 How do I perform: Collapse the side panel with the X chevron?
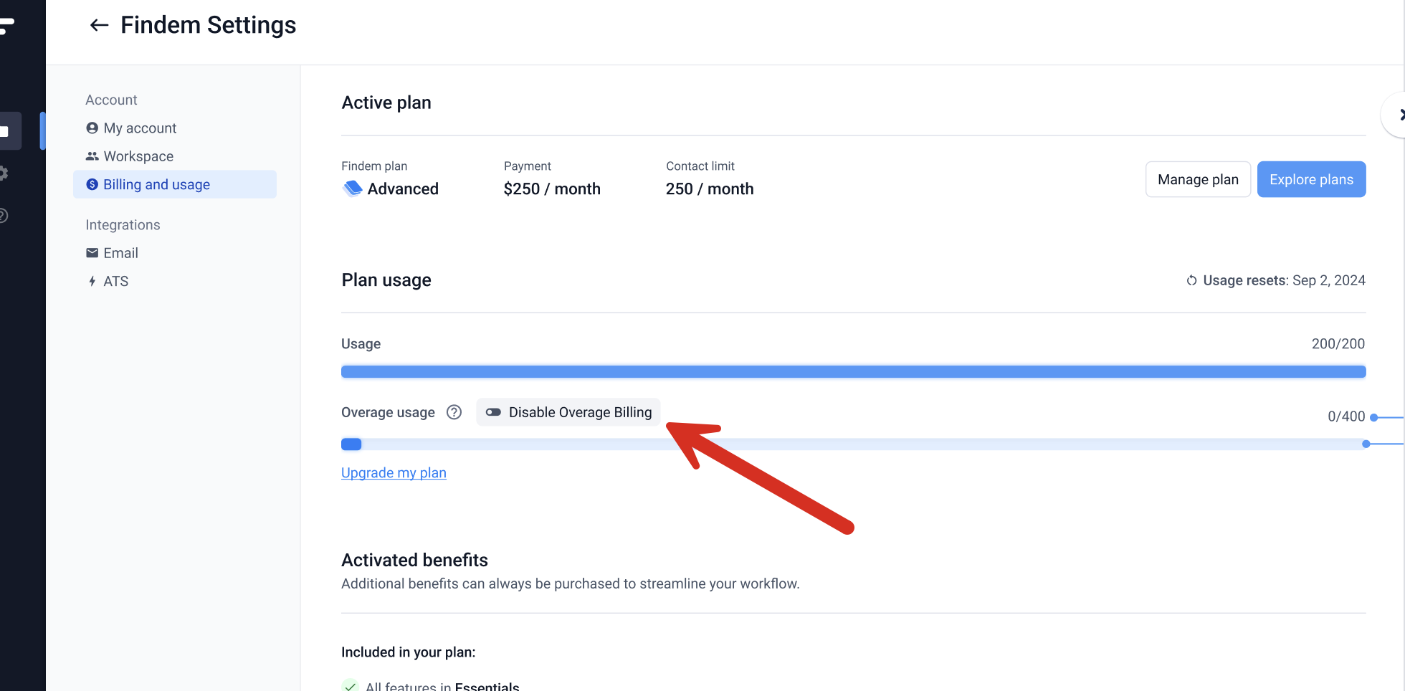1401,114
